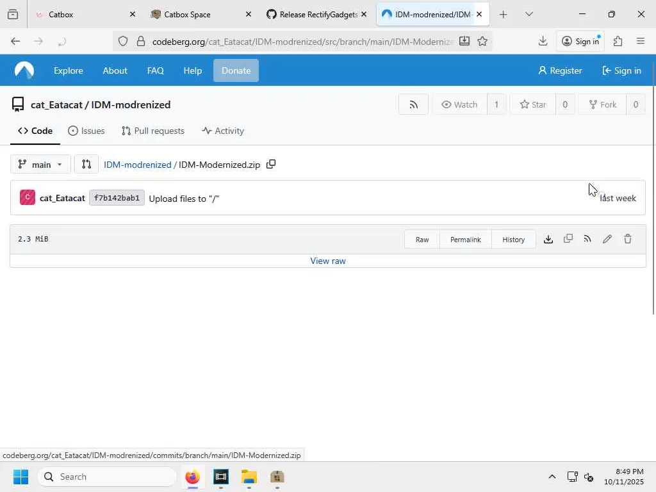
Task: Click the Permalink button
Action: 465,240
